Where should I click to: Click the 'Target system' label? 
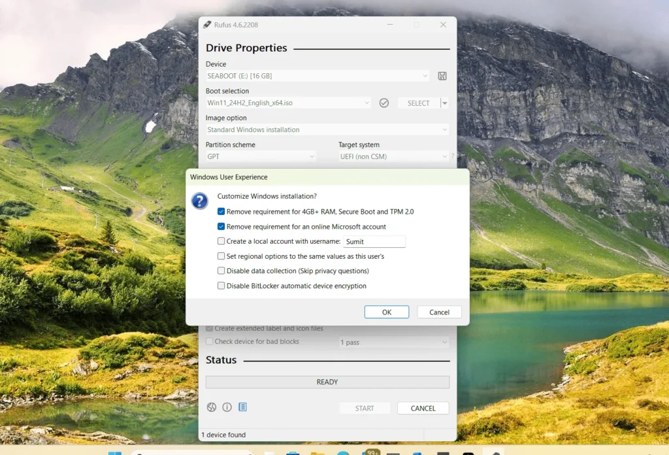[359, 144]
